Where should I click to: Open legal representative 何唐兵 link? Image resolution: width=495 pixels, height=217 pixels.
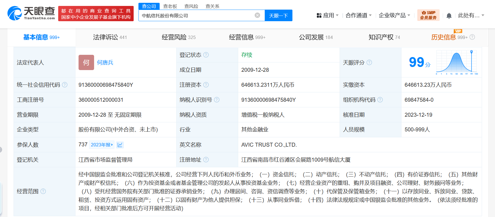(105, 62)
